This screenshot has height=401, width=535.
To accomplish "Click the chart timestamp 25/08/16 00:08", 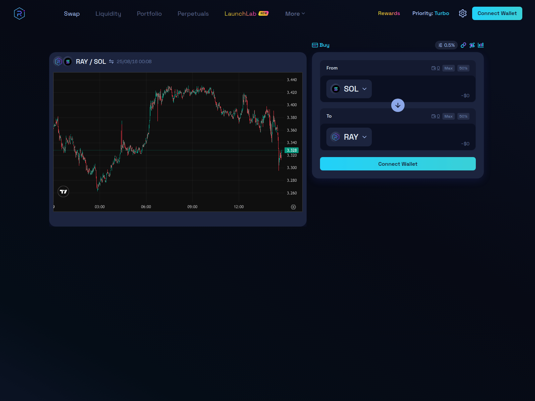I will tap(134, 61).
